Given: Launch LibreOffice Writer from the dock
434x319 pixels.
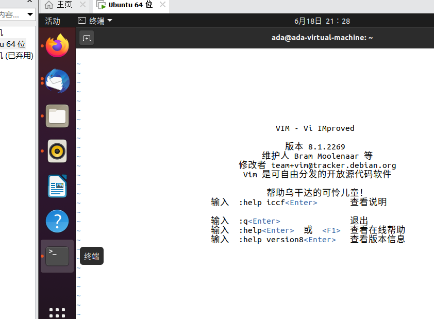Looking at the screenshot, I should [57, 186].
